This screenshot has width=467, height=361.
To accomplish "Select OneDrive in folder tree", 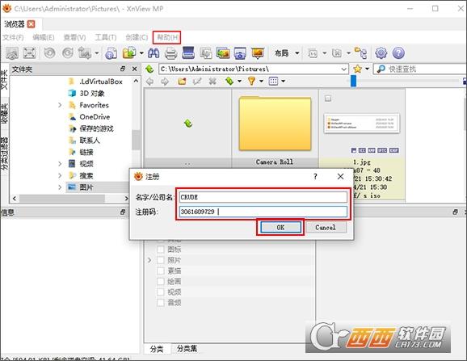I will pos(95,117).
